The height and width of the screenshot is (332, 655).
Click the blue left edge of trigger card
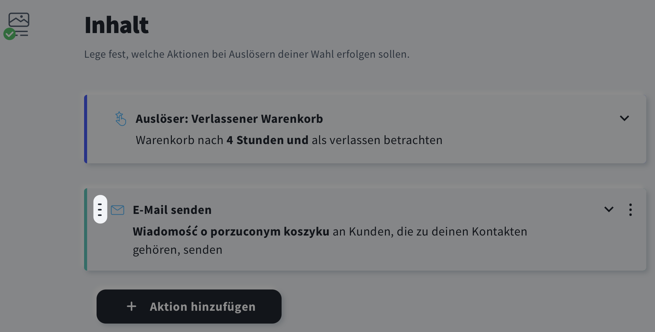pyautogui.click(x=86, y=129)
